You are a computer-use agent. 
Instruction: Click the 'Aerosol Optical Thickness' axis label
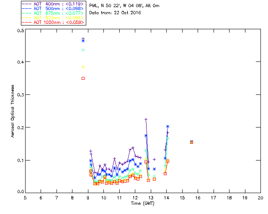[x=13, y=111]
